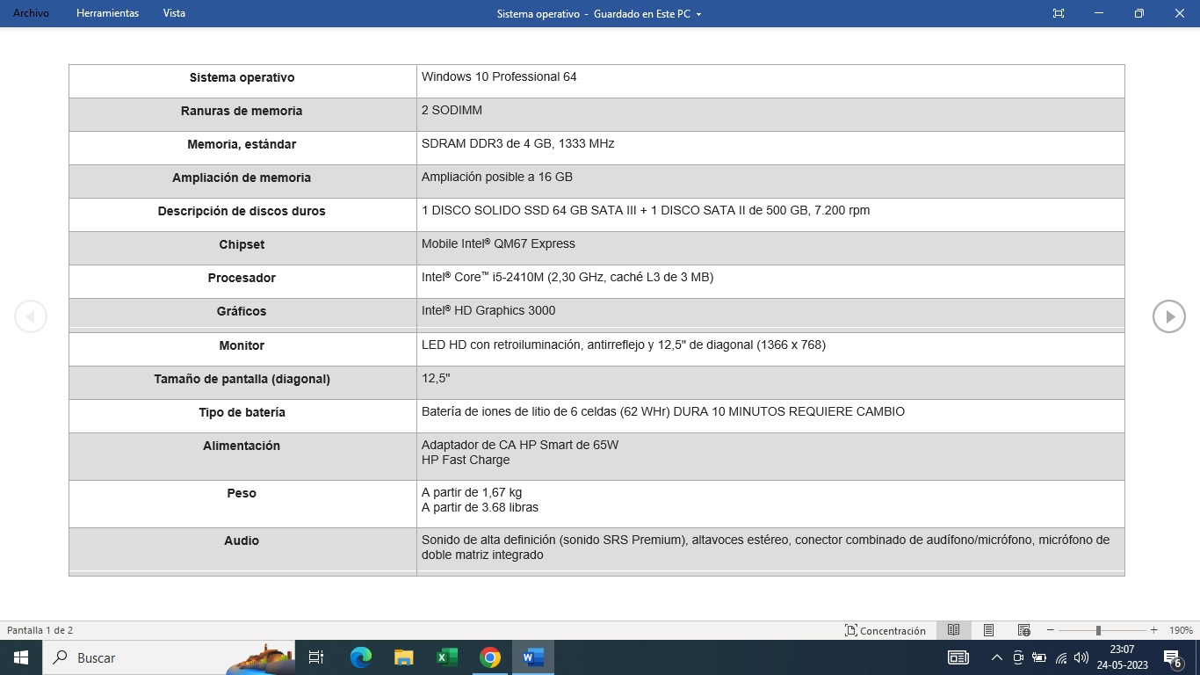This screenshot has height=675, width=1200.
Task: Click the "Windows 10 Professional 64" cell
Action: 770,81
